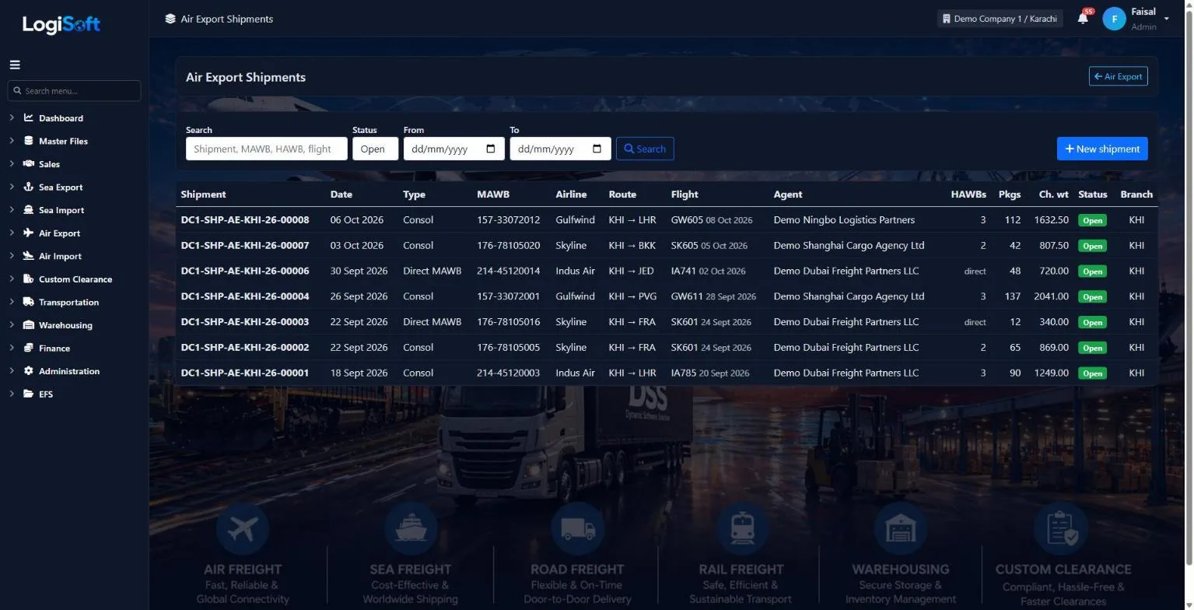1194x610 pixels.
Task: Click the Faisal user avatar
Action: [1115, 19]
